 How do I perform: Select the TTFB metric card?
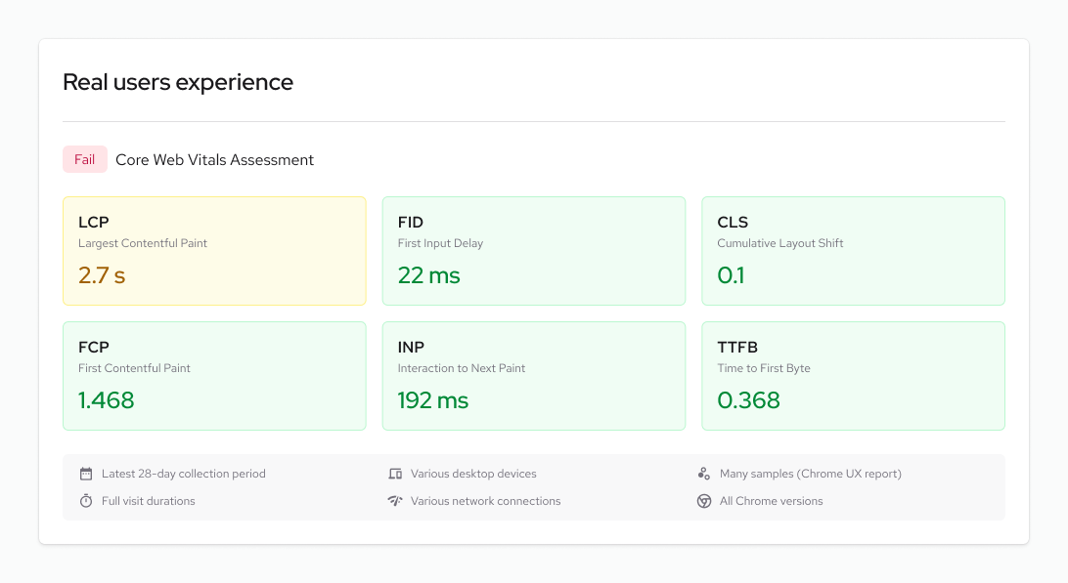853,376
